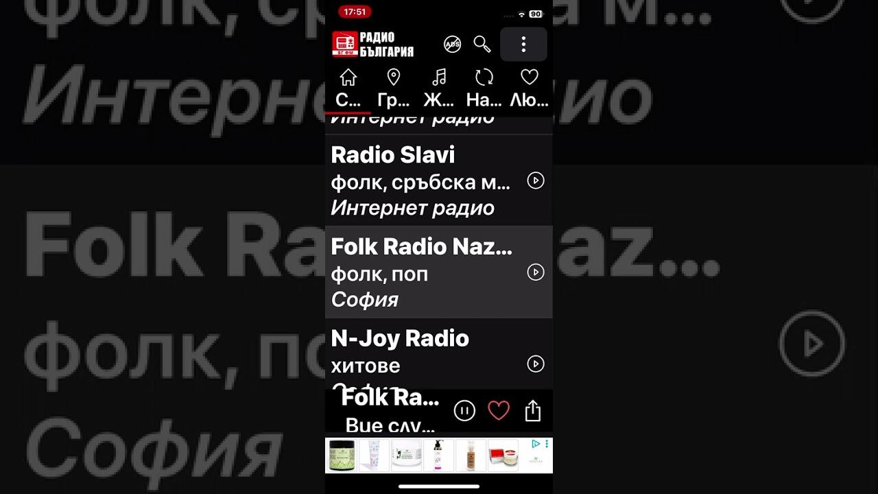Tap the green jar ad thumbnail

click(340, 456)
